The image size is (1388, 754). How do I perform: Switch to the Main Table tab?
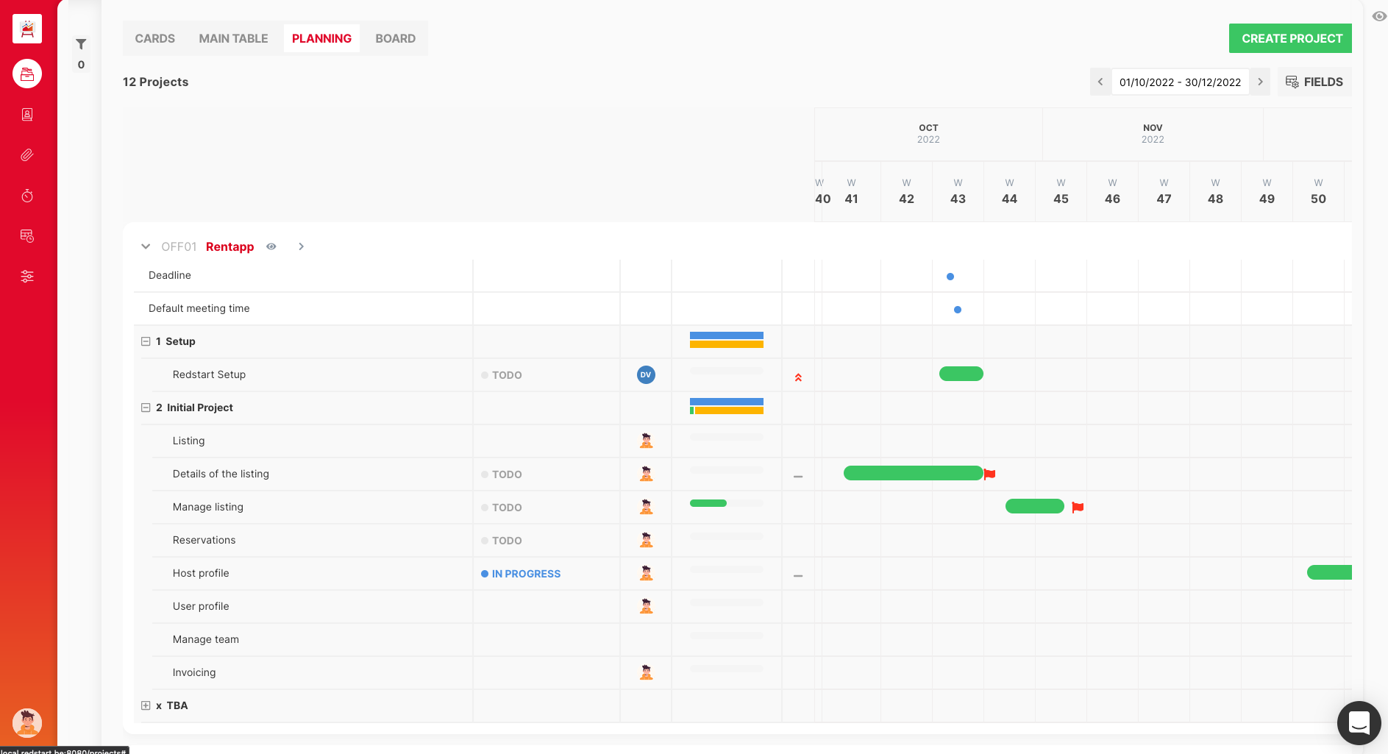point(233,38)
